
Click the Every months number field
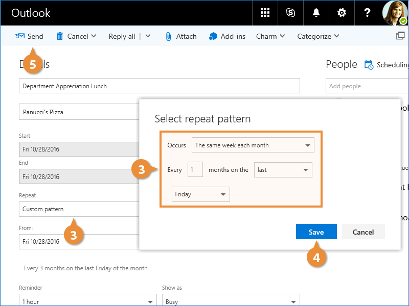[195, 170]
